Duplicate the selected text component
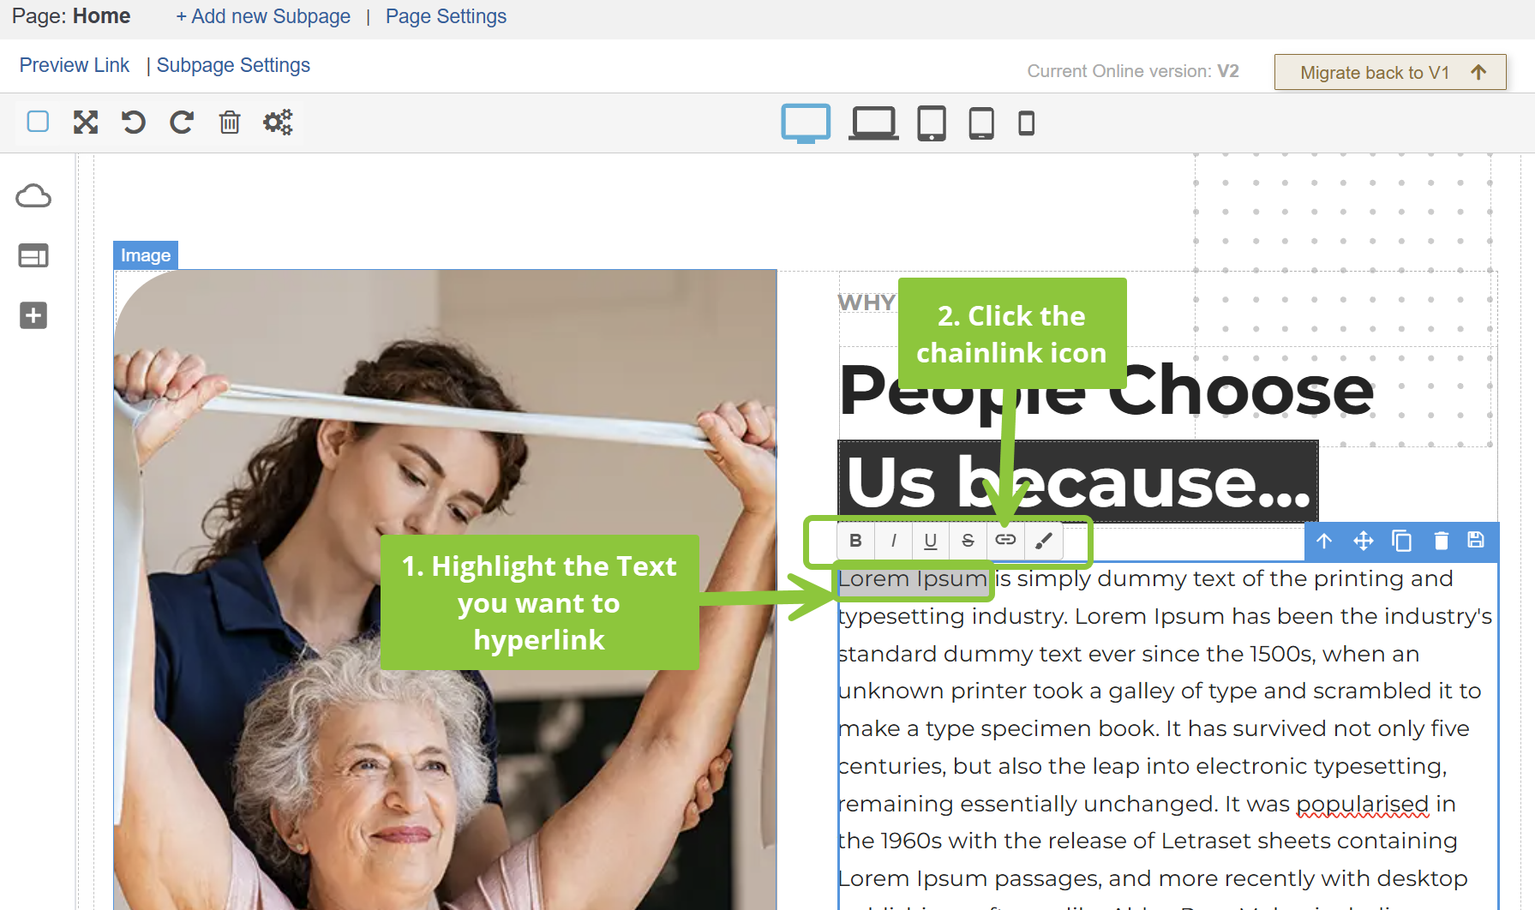 pos(1402,541)
